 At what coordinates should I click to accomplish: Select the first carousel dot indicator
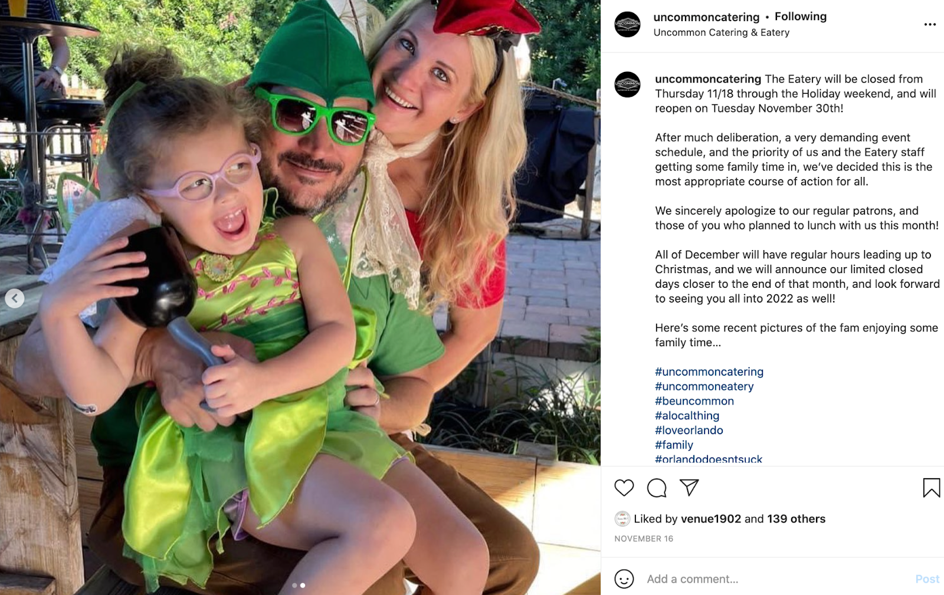click(294, 586)
